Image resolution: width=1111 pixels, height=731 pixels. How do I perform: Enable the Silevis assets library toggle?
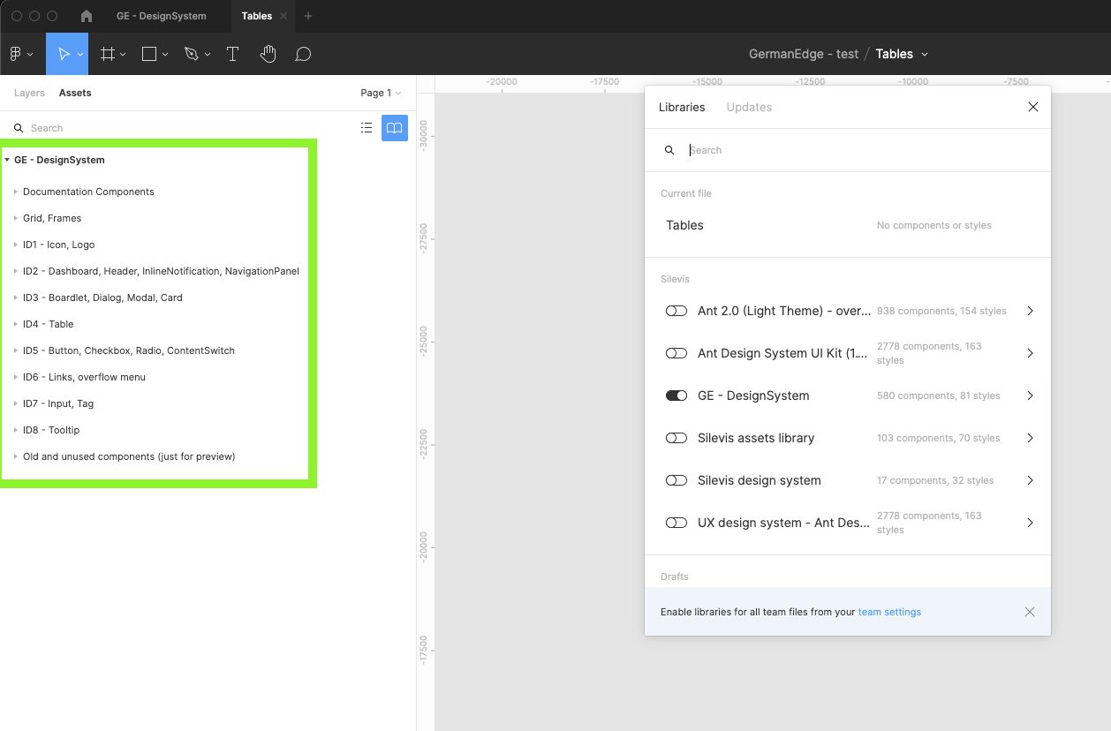(676, 438)
